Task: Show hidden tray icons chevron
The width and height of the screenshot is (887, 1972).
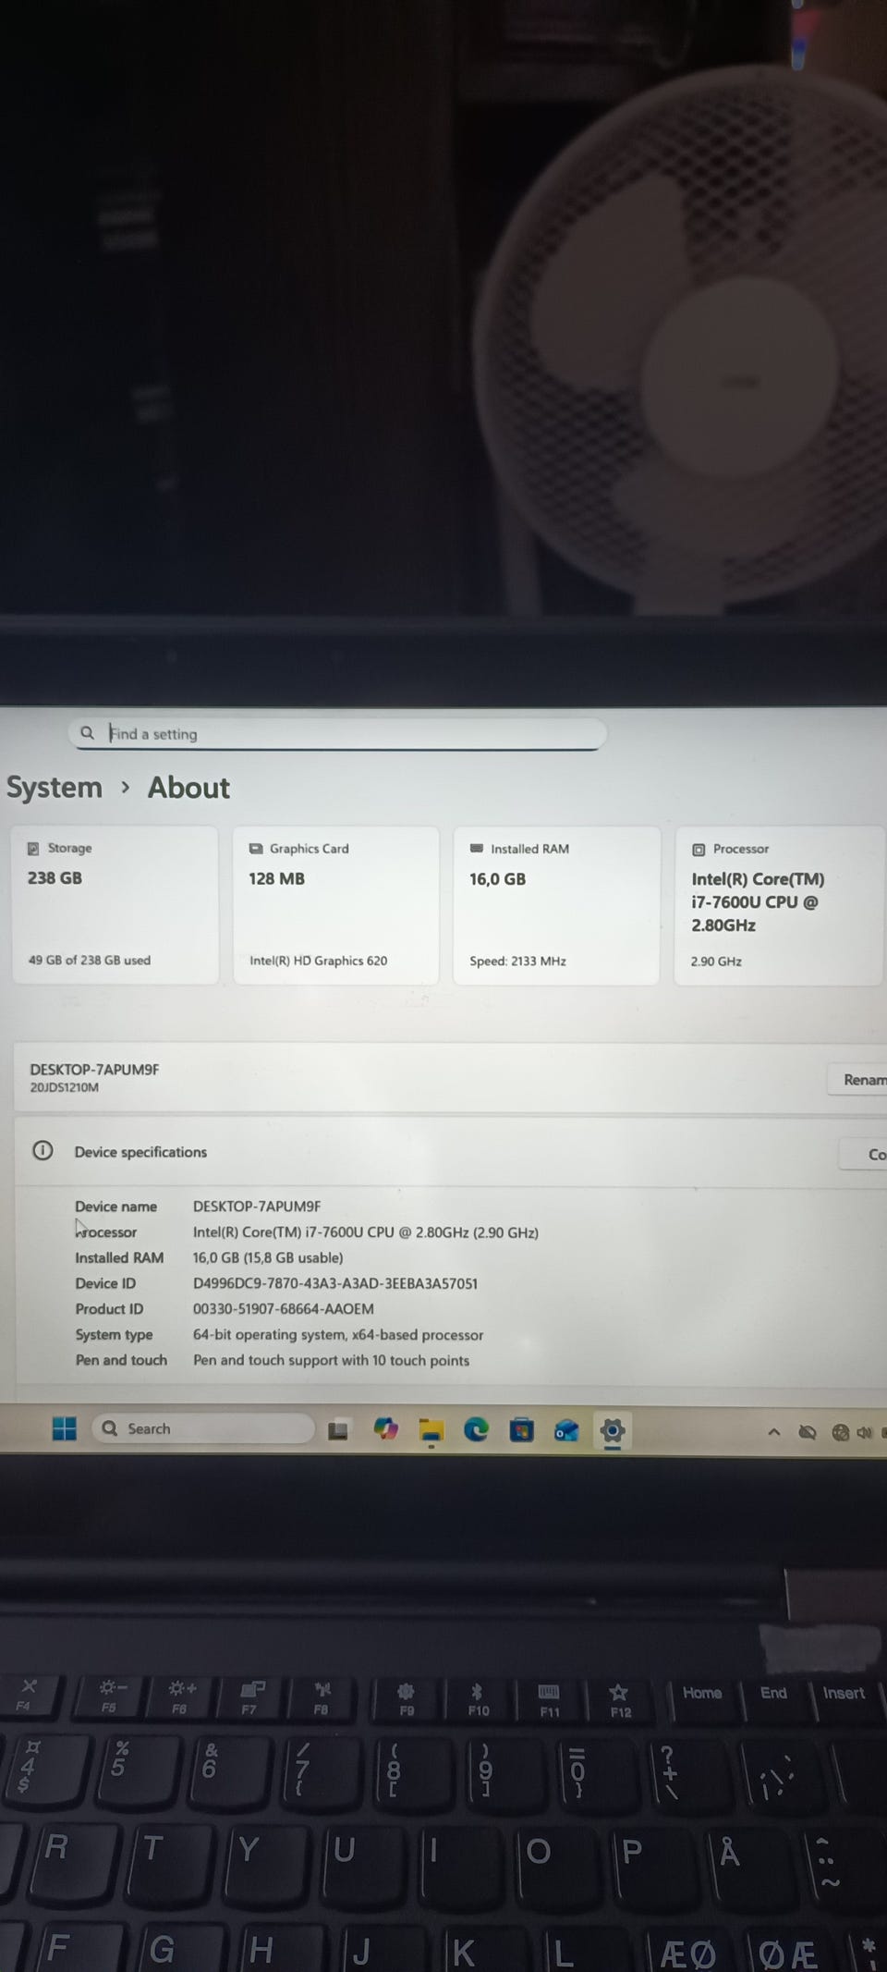Action: click(774, 1432)
